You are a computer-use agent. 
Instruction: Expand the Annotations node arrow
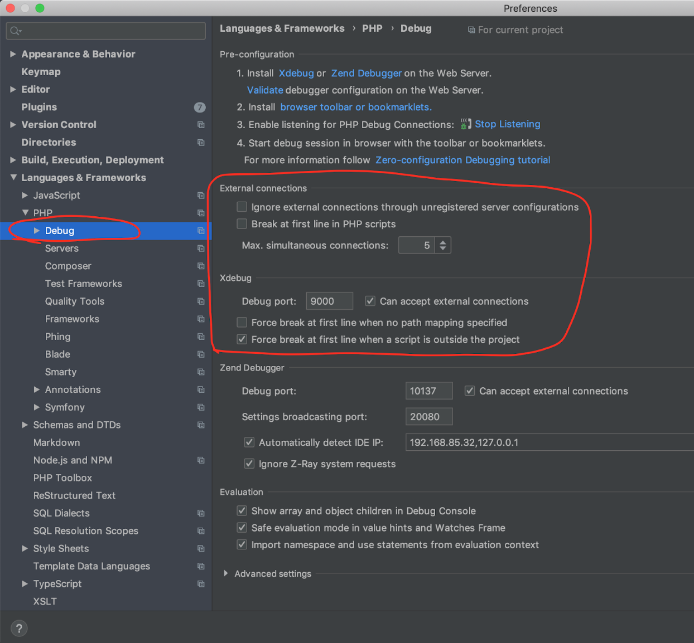click(x=37, y=389)
